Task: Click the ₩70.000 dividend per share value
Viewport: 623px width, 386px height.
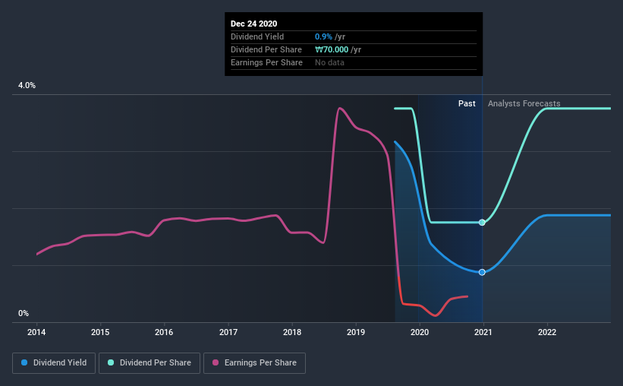Action: click(x=332, y=49)
